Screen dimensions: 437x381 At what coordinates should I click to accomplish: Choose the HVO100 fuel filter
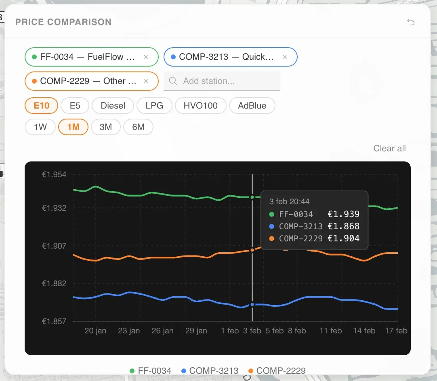[200, 106]
